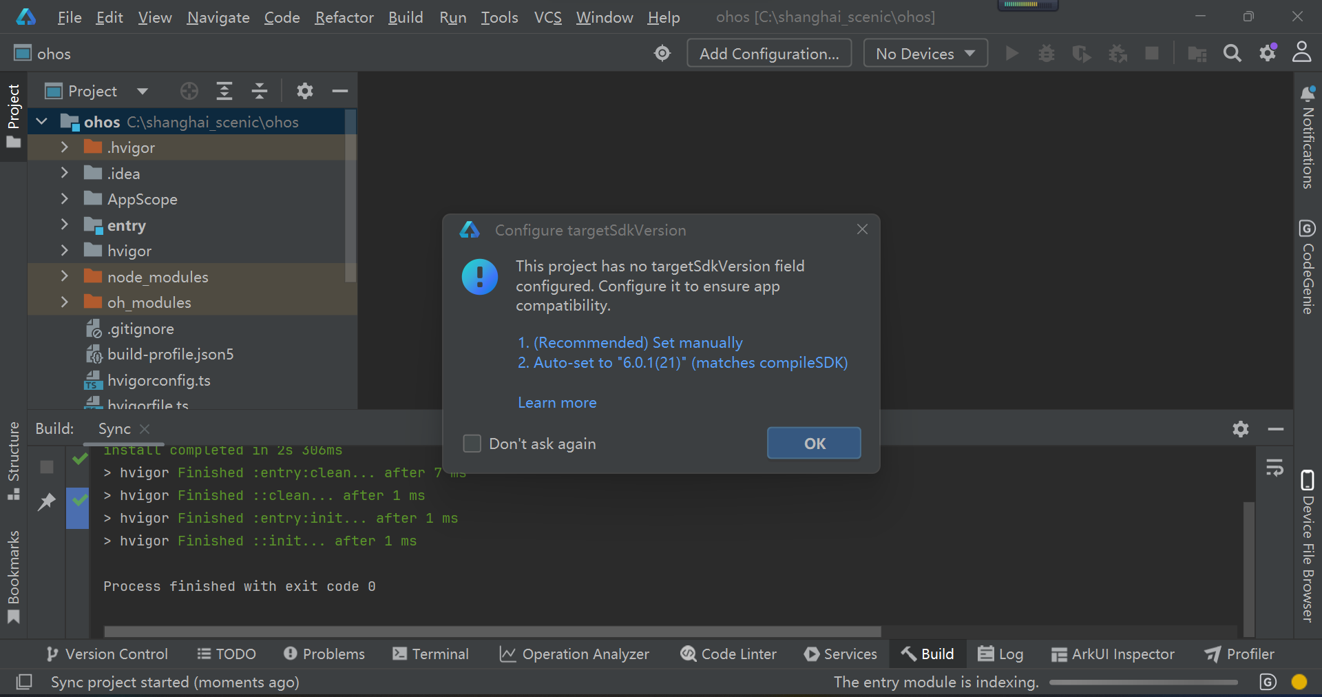Click the CodeGenie status bar icon
This screenshot has height=697, width=1322.
click(1268, 682)
